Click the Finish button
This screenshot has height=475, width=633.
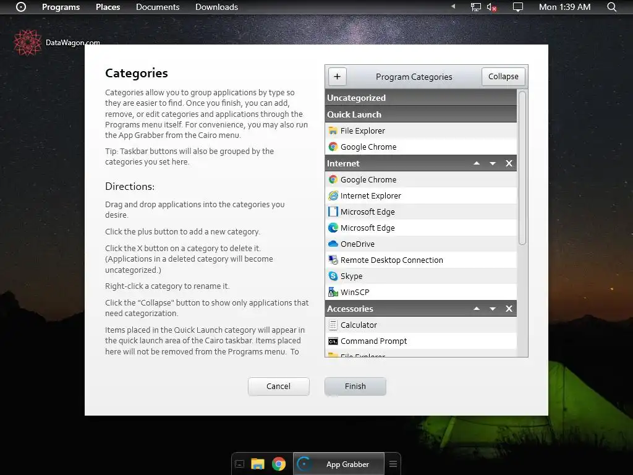(355, 387)
